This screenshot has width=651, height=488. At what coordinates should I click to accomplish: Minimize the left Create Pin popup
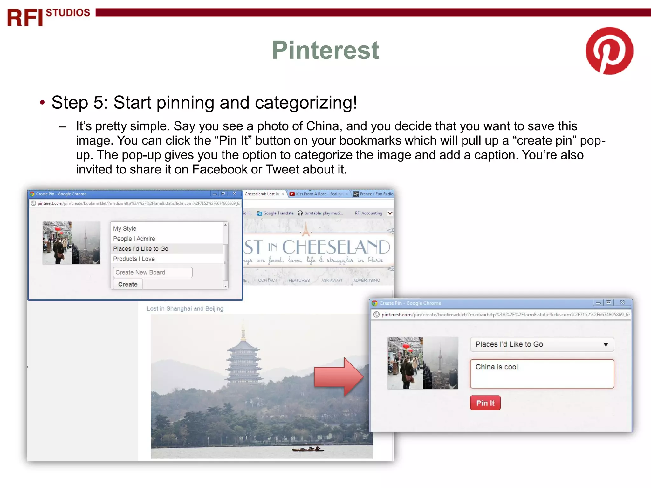(215, 193)
